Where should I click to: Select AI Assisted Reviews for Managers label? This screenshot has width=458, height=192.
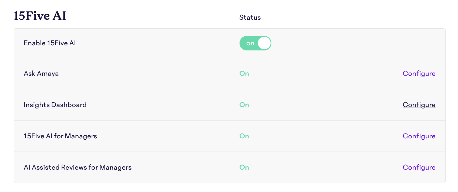(78, 167)
